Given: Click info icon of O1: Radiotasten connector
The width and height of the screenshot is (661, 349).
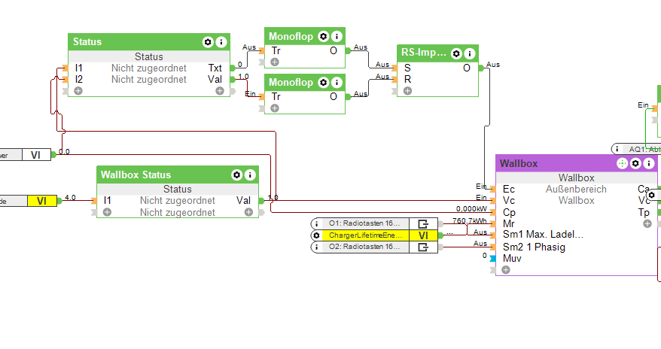Looking at the screenshot, I should click(316, 223).
